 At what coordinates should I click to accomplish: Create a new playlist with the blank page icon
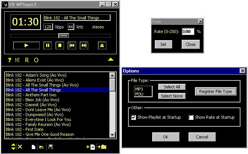coord(33,147)
